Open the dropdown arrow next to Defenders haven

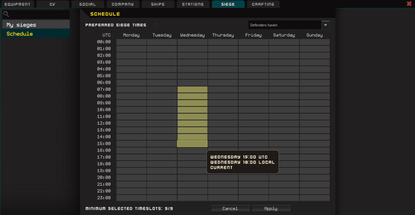(325, 25)
